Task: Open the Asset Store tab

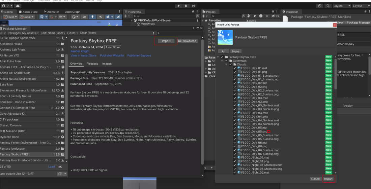Action: 30,12
